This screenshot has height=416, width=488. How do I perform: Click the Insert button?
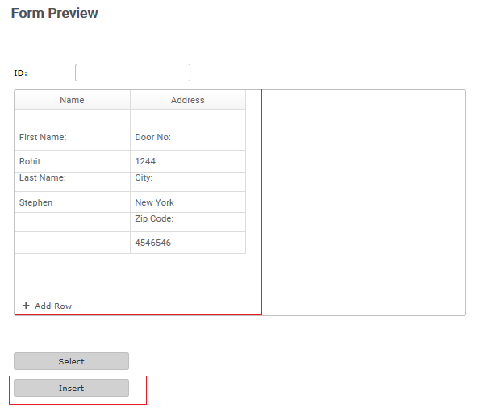71,388
